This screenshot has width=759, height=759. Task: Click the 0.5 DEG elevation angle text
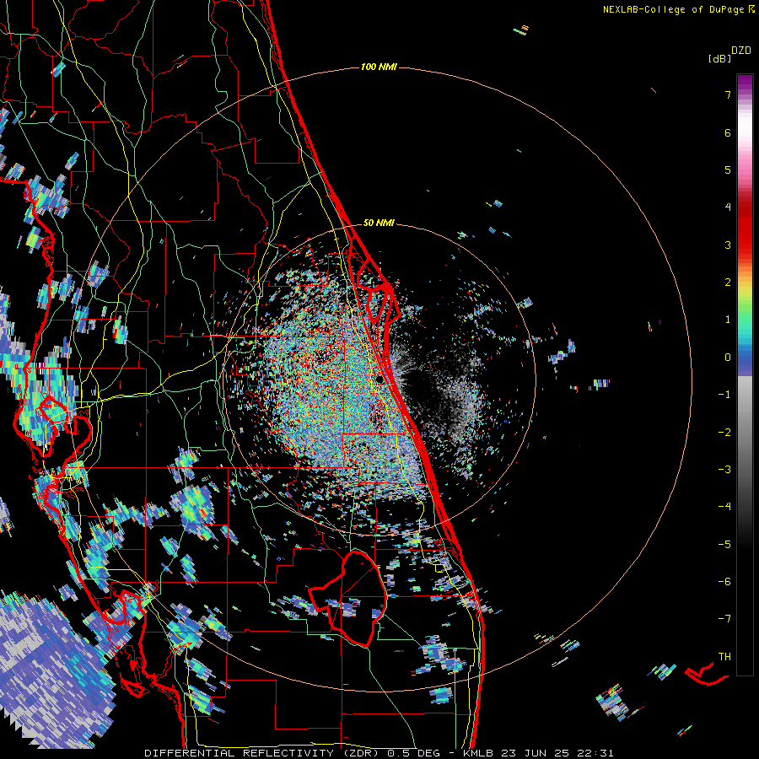coord(413,753)
